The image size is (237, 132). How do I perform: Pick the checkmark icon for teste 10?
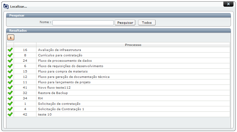(x=10, y=114)
